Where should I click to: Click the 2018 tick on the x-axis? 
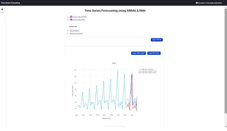(111, 115)
